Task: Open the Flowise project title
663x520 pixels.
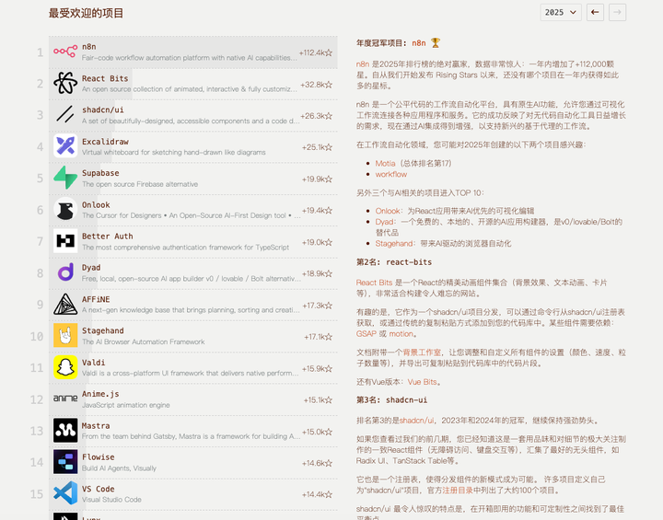Action: point(99,457)
